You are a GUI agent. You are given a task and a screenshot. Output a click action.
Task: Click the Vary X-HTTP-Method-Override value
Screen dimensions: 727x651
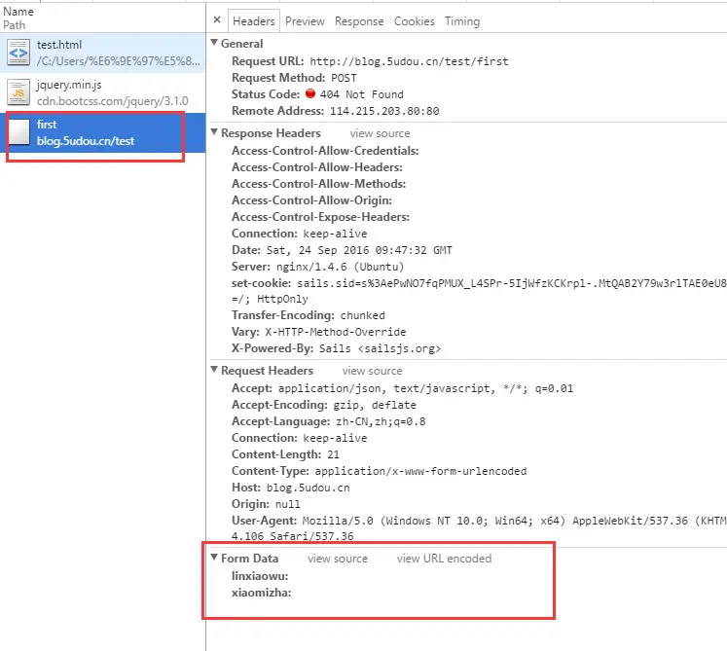(335, 333)
